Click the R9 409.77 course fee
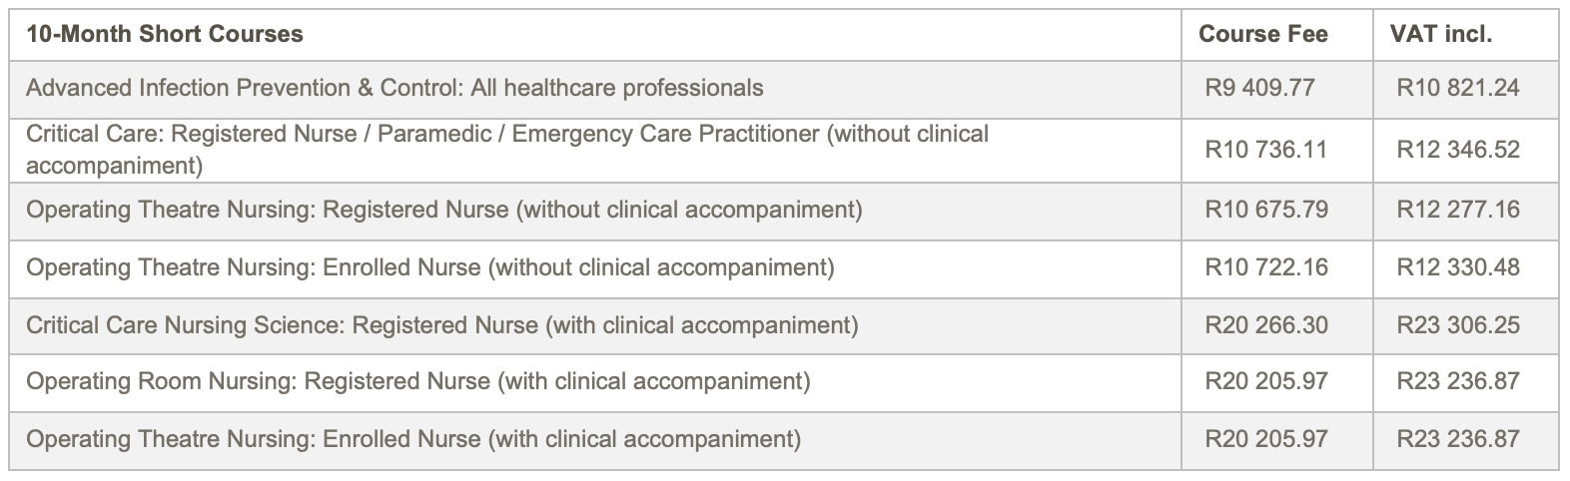Screen dimensions: 1570x481 tap(1259, 88)
